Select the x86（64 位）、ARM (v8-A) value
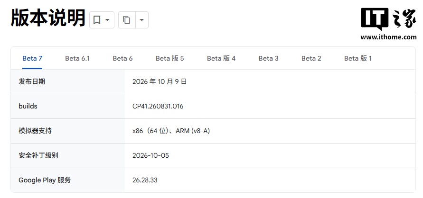 171,131
